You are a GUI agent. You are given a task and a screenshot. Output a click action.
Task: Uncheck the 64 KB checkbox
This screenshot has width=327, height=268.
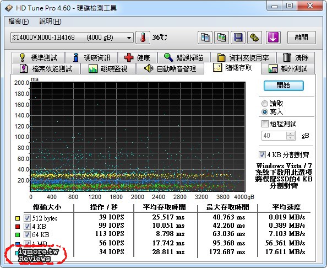click(27, 234)
